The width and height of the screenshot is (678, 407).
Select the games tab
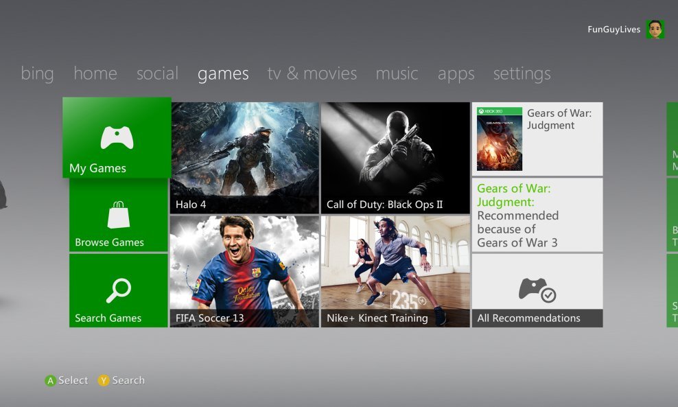(x=223, y=74)
